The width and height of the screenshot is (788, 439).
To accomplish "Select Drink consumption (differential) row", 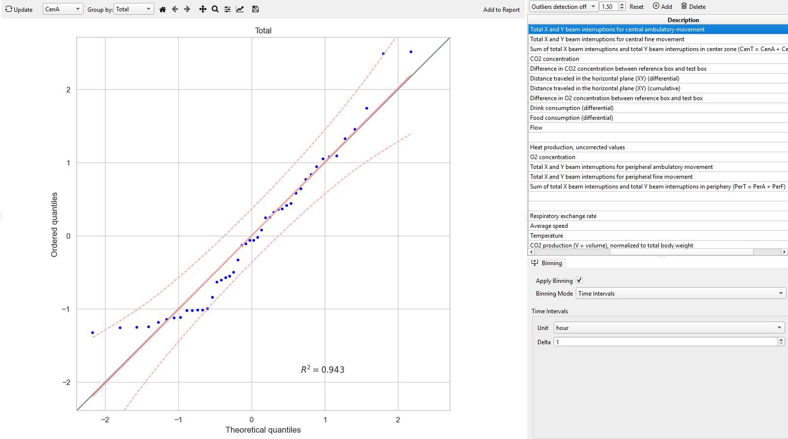I will (x=658, y=108).
